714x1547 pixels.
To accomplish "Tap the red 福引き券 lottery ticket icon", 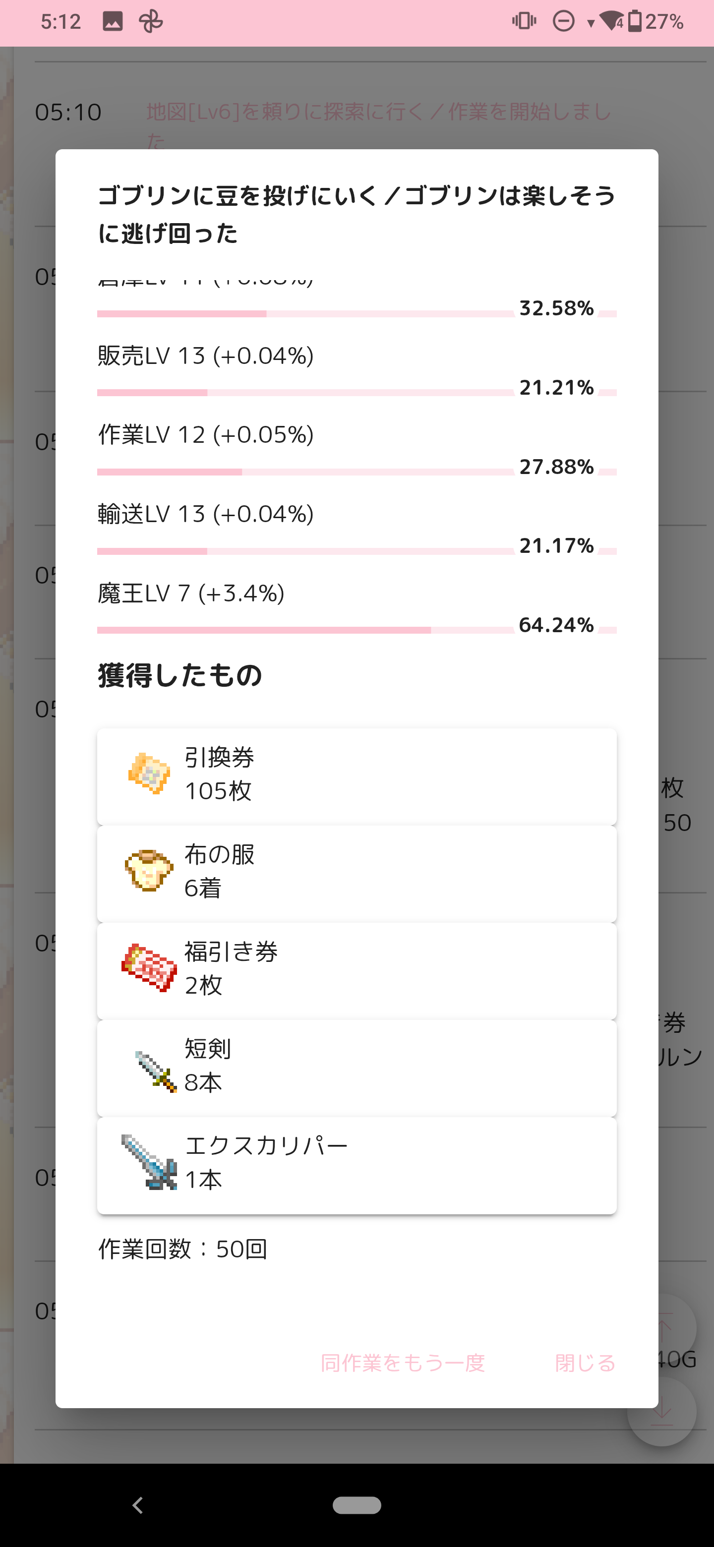I will (x=149, y=968).
